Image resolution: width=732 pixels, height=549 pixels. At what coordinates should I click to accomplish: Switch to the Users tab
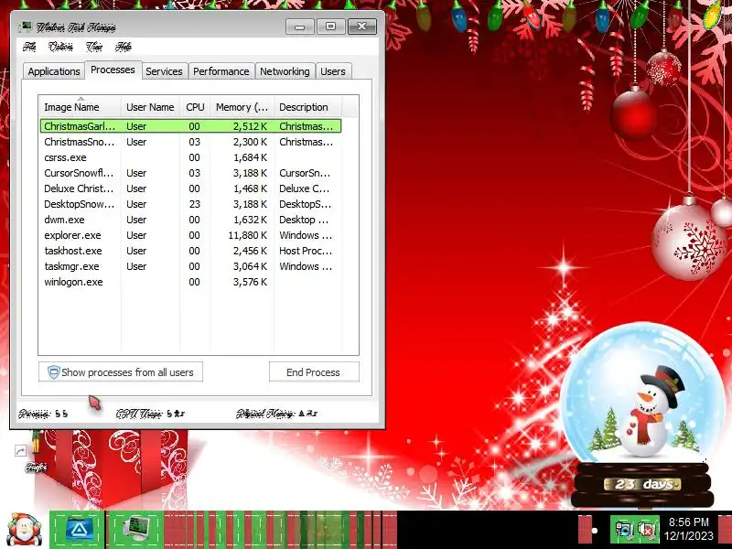[x=333, y=71]
